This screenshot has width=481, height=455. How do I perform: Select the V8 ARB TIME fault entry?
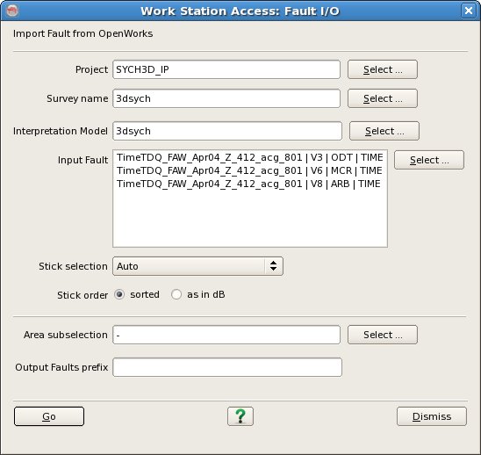point(248,184)
